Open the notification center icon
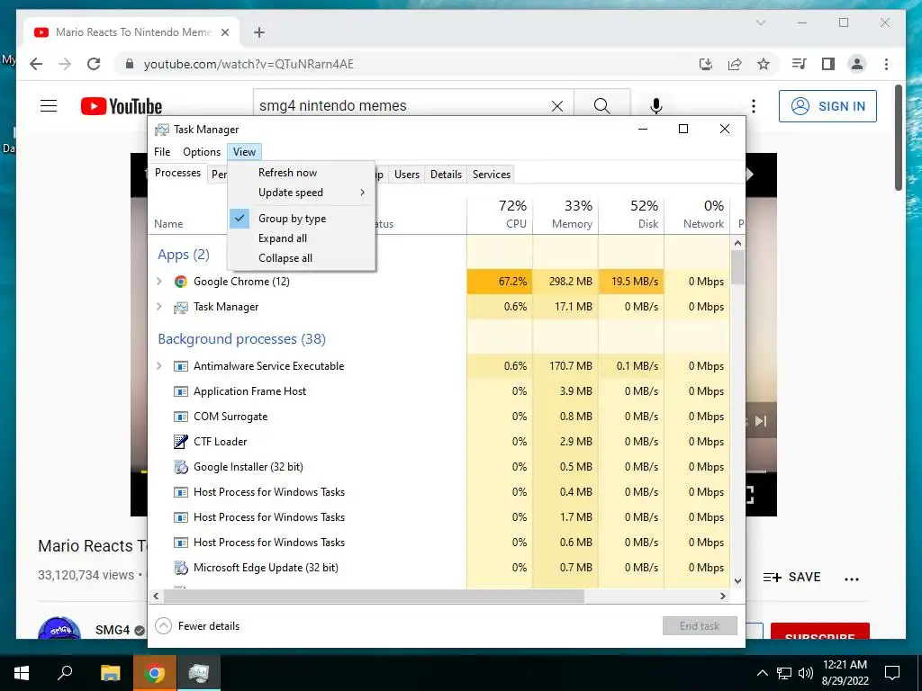 (x=892, y=673)
